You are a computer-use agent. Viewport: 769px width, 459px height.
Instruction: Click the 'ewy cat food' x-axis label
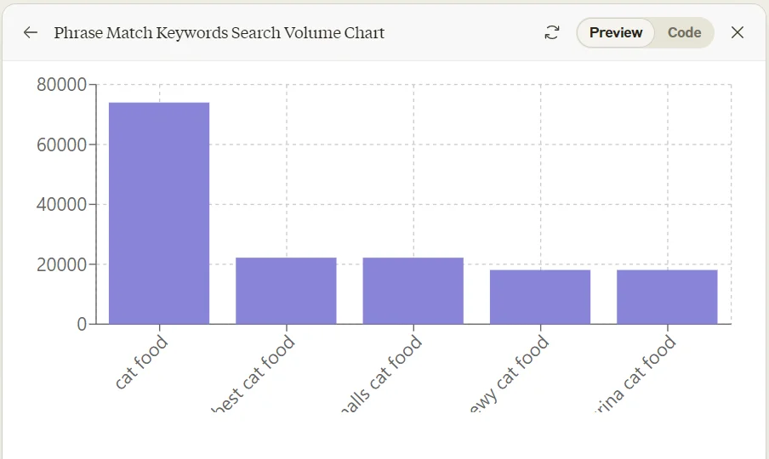coord(509,375)
